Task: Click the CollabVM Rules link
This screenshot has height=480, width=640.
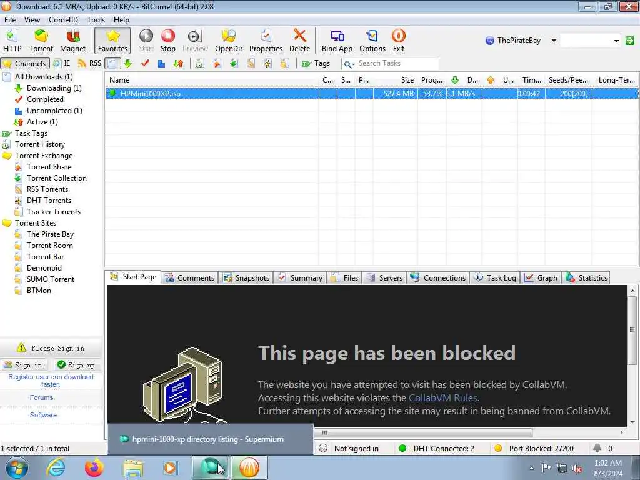Action: pyautogui.click(x=443, y=398)
